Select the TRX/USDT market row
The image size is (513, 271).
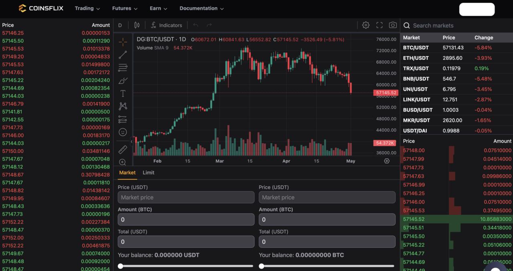(x=456, y=69)
